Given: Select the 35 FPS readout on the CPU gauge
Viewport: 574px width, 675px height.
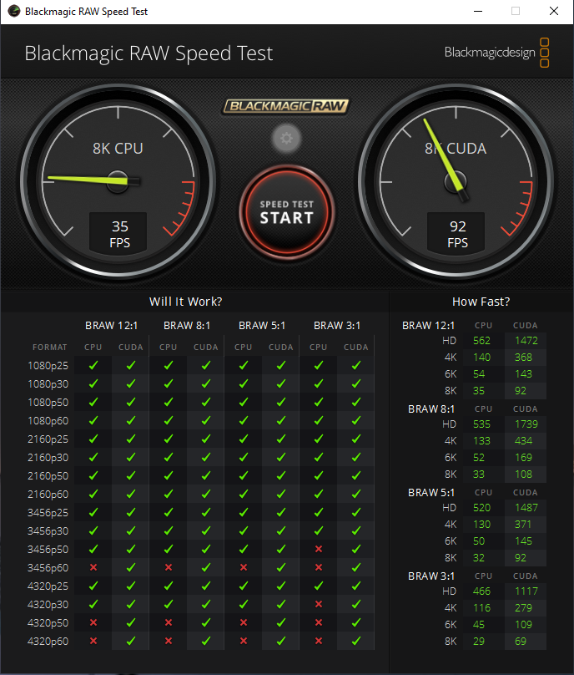Looking at the screenshot, I should pos(118,234).
